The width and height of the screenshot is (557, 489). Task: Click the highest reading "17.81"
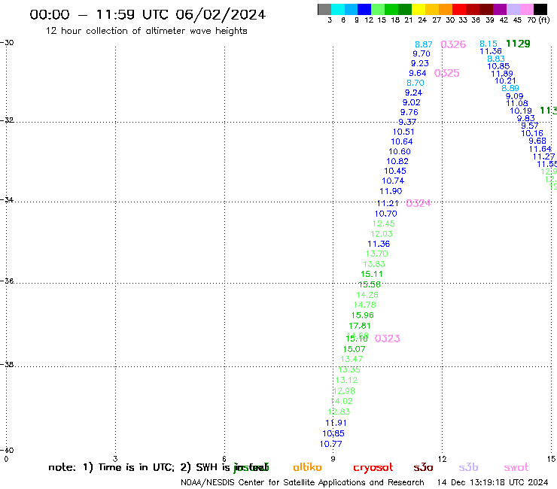[x=360, y=326]
